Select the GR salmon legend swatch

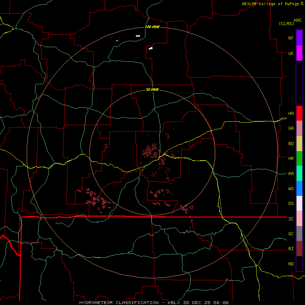point(299,128)
